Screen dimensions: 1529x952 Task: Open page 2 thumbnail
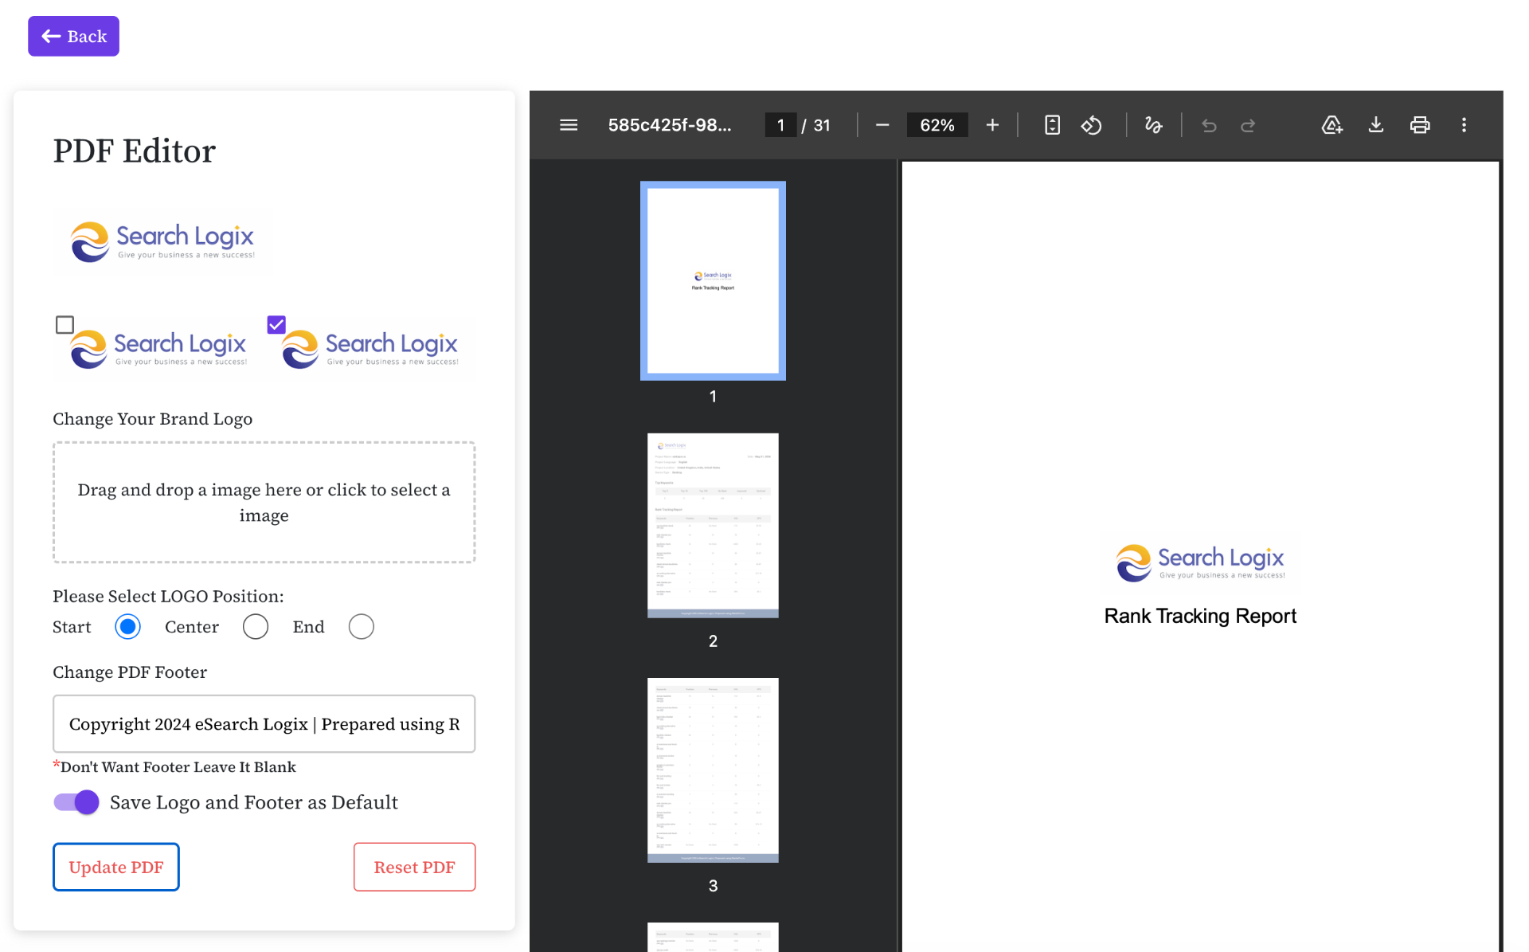point(713,526)
